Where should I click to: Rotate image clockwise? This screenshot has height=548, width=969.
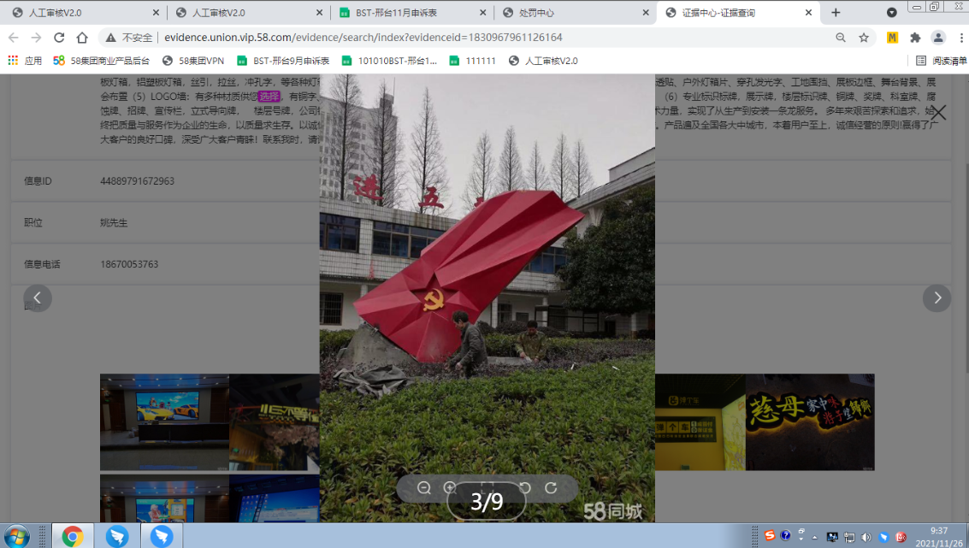click(551, 488)
